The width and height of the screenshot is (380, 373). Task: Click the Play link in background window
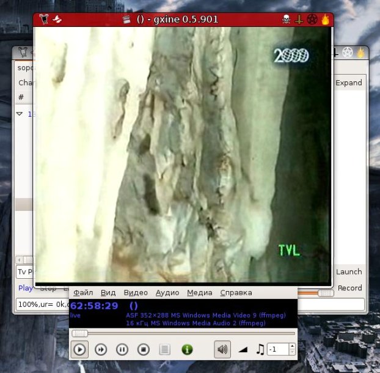[26, 288]
